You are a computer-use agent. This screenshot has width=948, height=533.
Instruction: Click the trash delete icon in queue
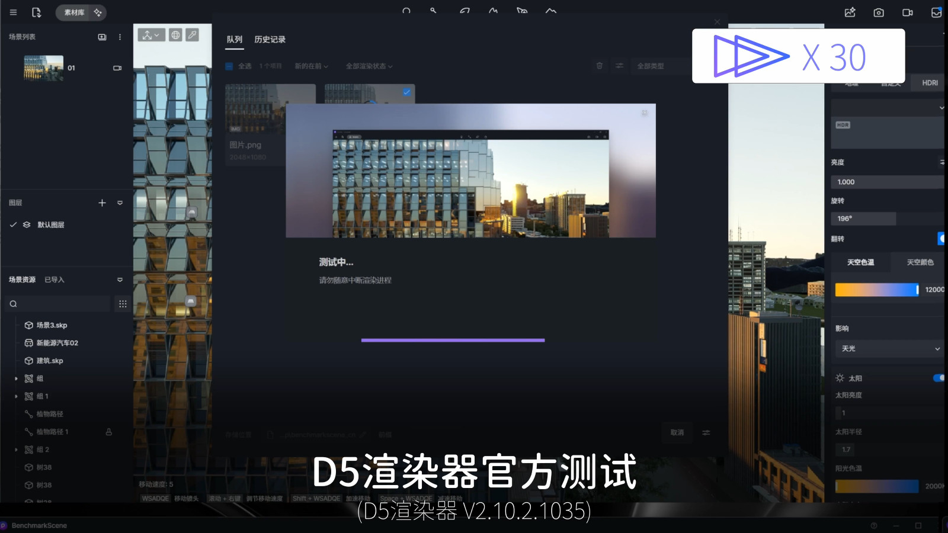tap(600, 66)
